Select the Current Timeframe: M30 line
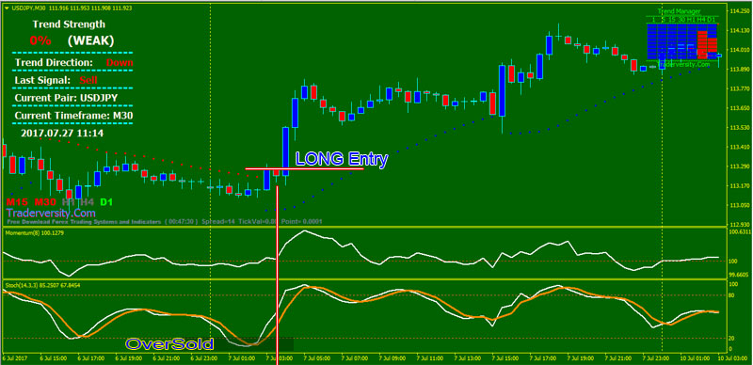 [x=74, y=116]
